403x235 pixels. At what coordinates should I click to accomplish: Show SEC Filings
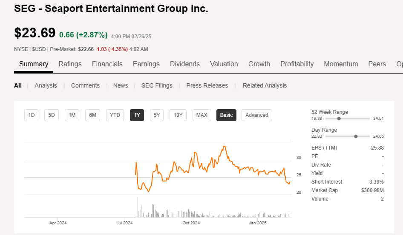(x=157, y=85)
